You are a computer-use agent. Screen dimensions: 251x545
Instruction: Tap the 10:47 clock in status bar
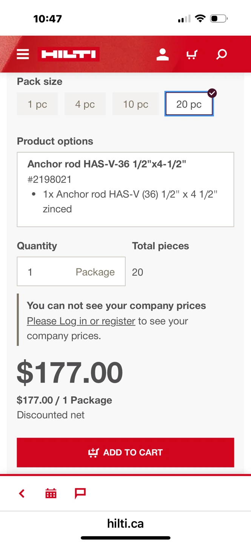[48, 19]
